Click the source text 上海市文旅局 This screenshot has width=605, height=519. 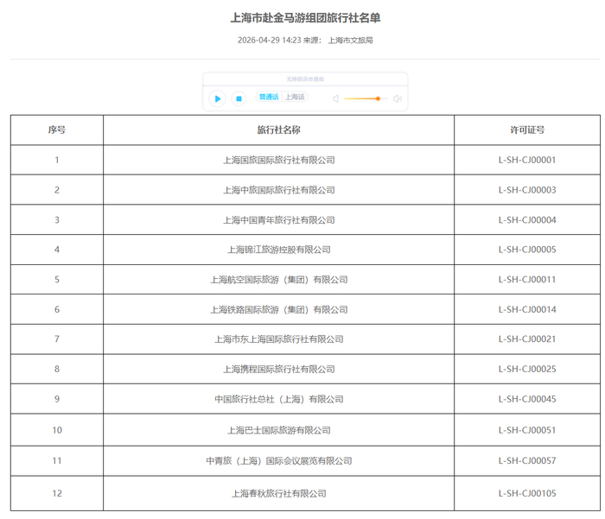click(x=350, y=40)
